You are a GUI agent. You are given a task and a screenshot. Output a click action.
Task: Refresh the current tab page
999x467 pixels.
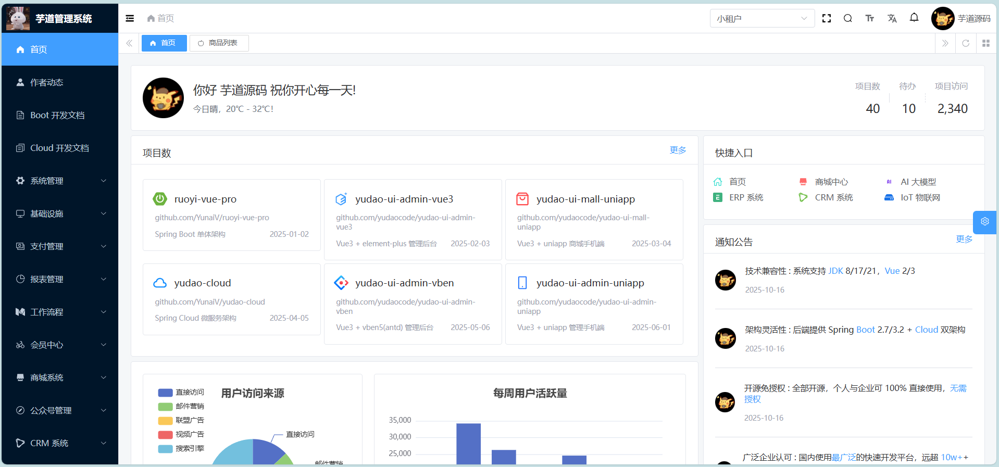[x=966, y=43]
